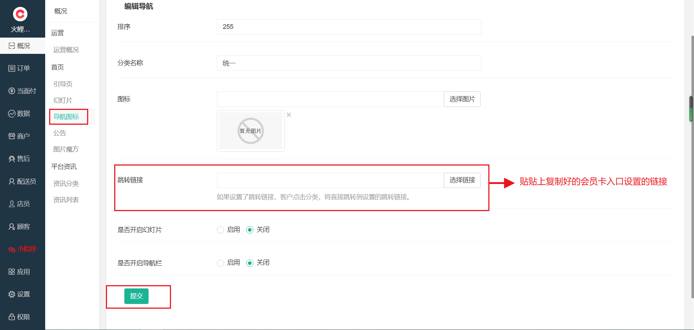Open 资讯分类 submenu item
694x330 pixels.
coord(66,184)
